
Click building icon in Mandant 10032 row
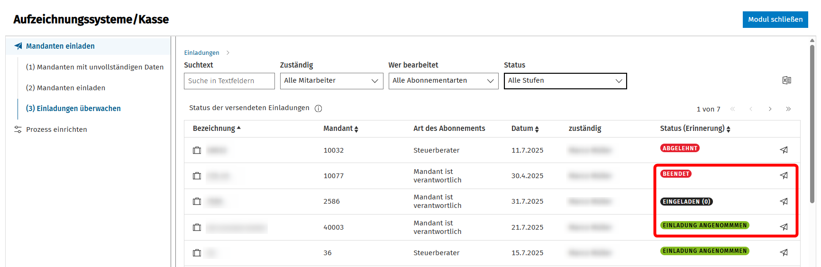(x=197, y=150)
